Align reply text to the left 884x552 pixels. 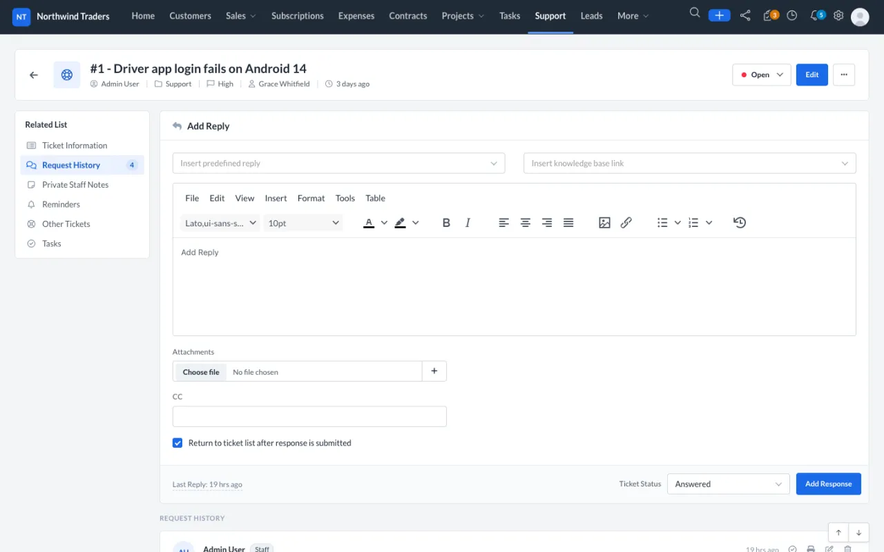pyautogui.click(x=504, y=223)
